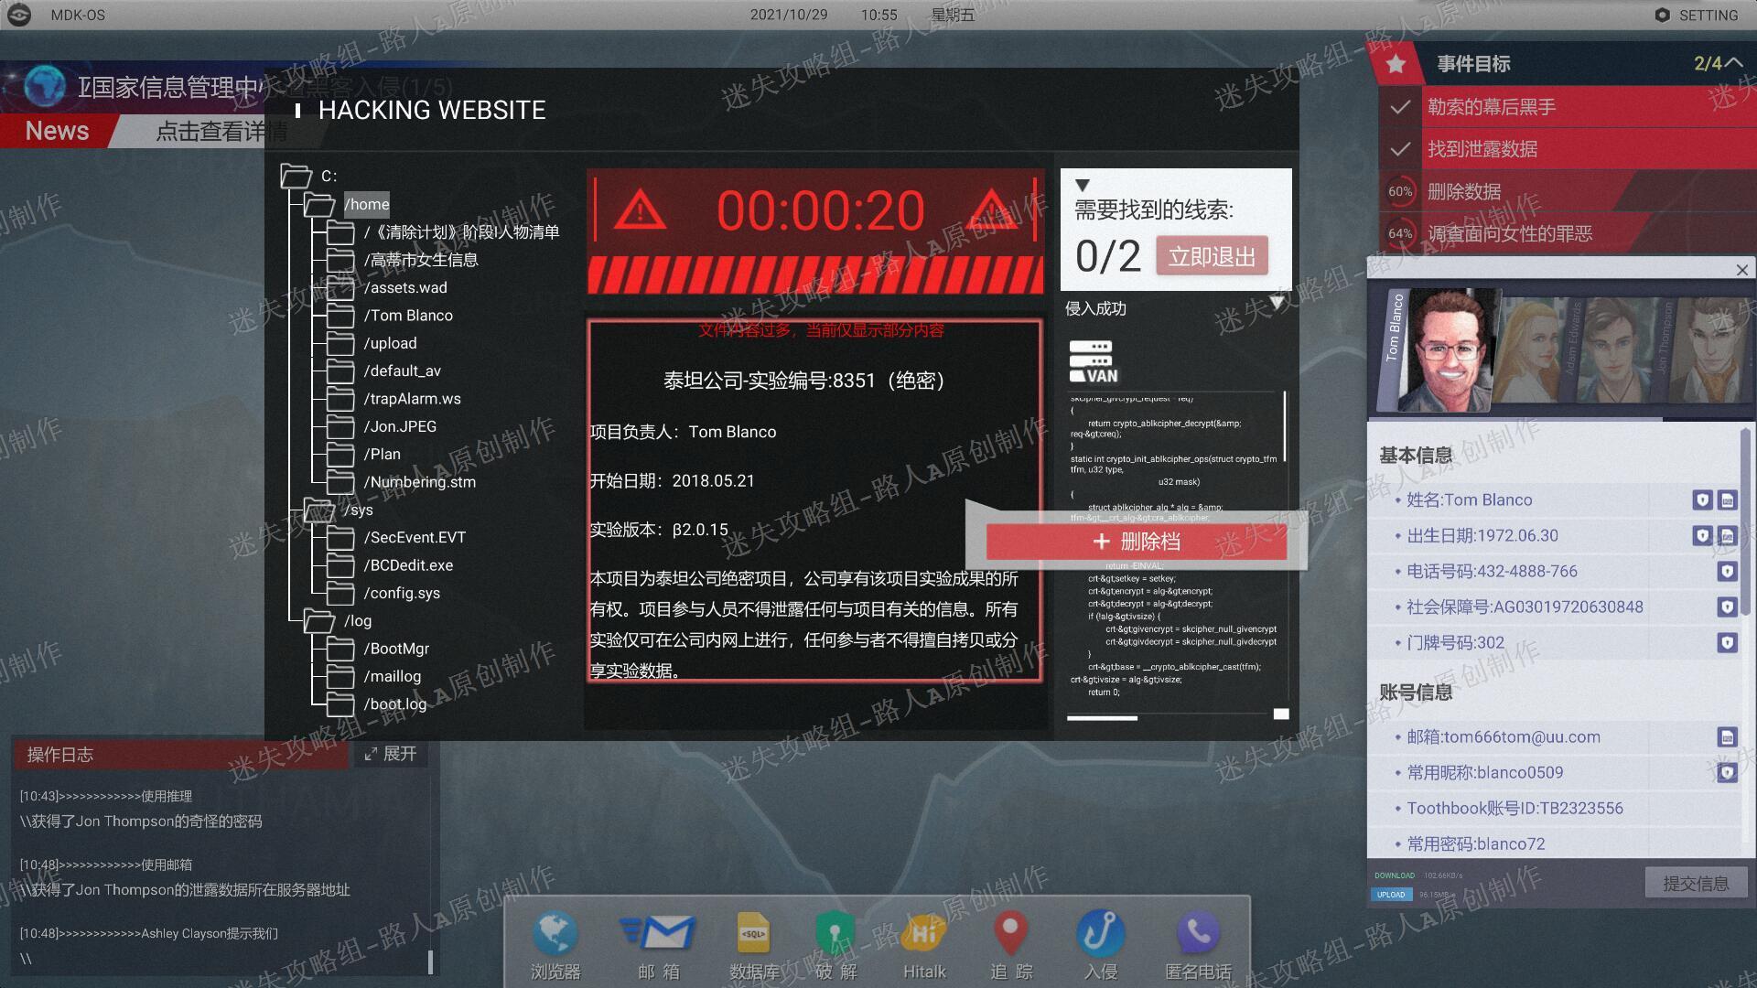
Task: Open /《清除计划》阶段I人物清单 file
Action: click(x=461, y=232)
